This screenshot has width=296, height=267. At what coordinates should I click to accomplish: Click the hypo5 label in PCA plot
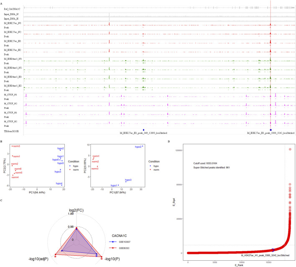click(x=61, y=163)
